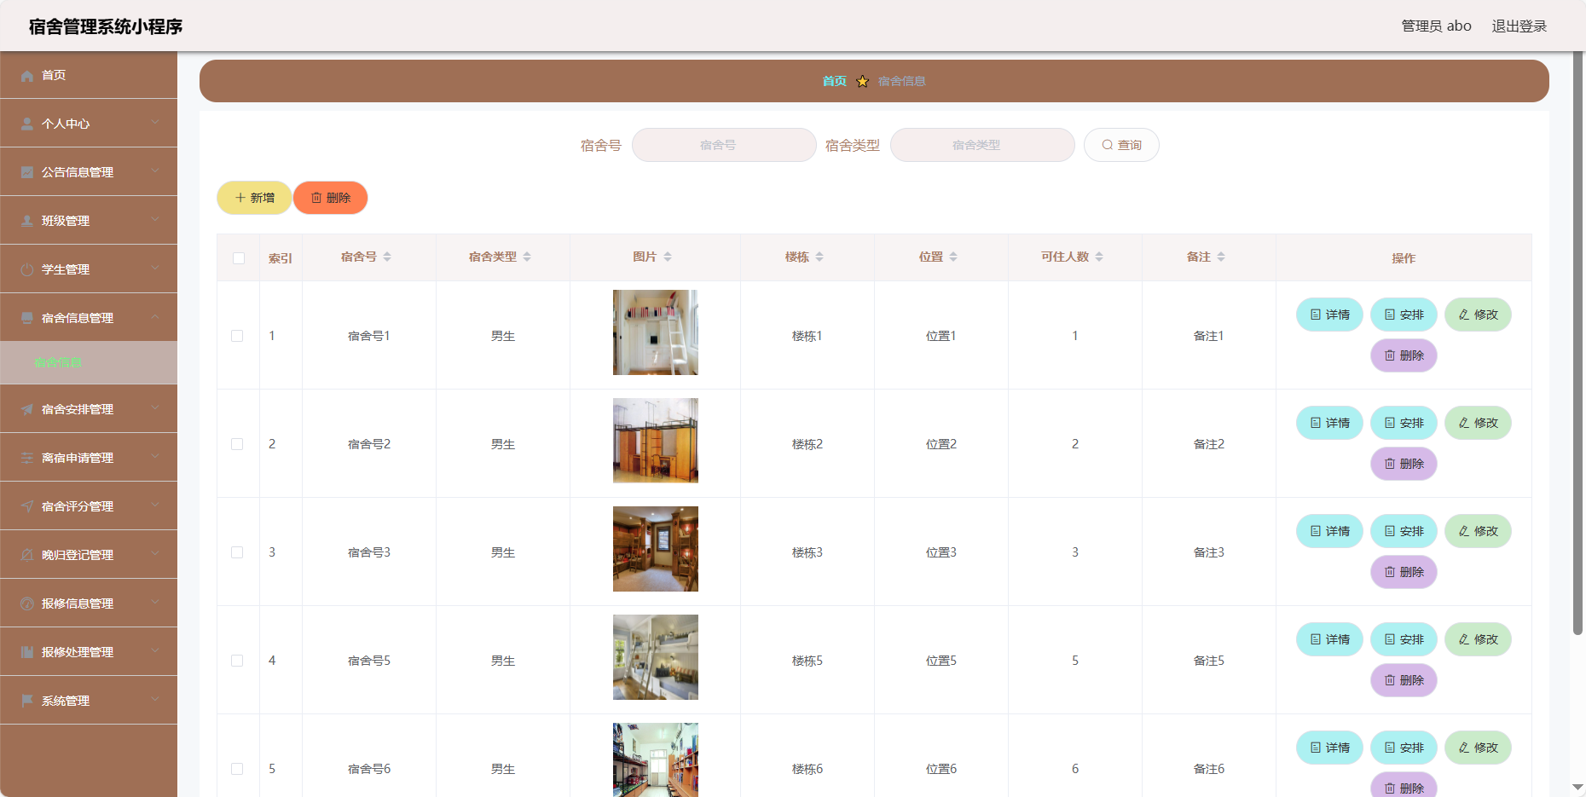Click the dormitory photo in row 宿舍号1
This screenshot has width=1586, height=797.
tap(656, 332)
